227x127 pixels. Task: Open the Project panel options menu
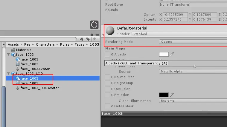tap(97, 35)
